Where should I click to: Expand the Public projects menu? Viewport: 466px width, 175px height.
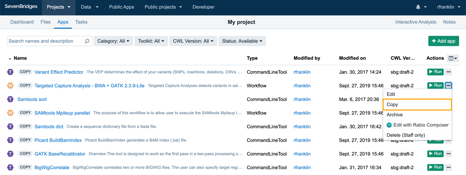(x=163, y=7)
